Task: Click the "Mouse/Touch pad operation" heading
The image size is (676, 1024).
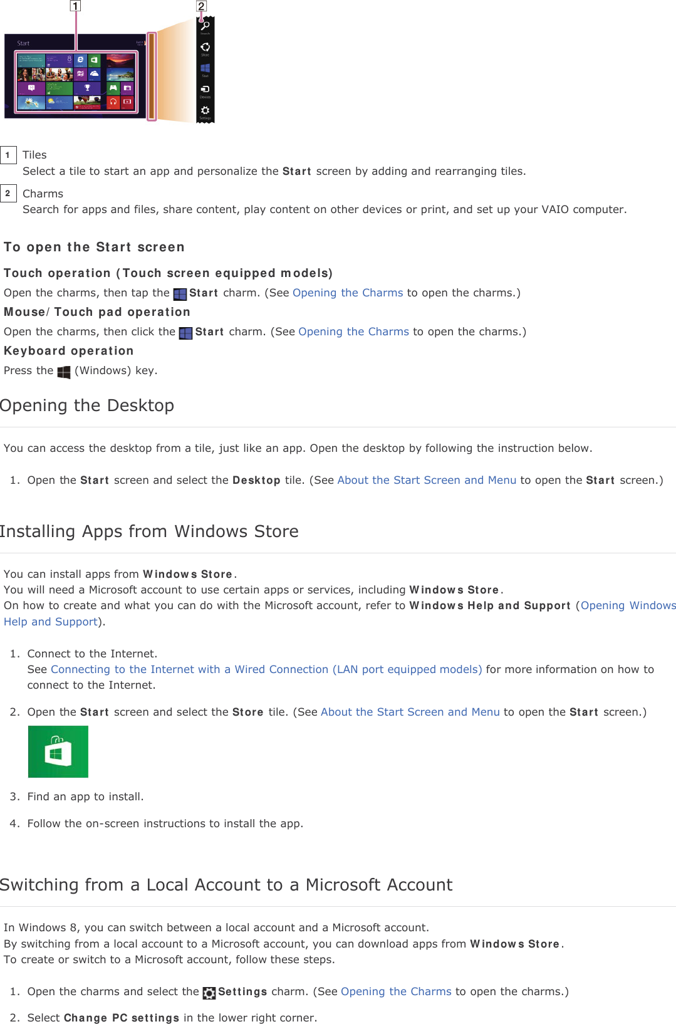Action: pyautogui.click(x=97, y=312)
